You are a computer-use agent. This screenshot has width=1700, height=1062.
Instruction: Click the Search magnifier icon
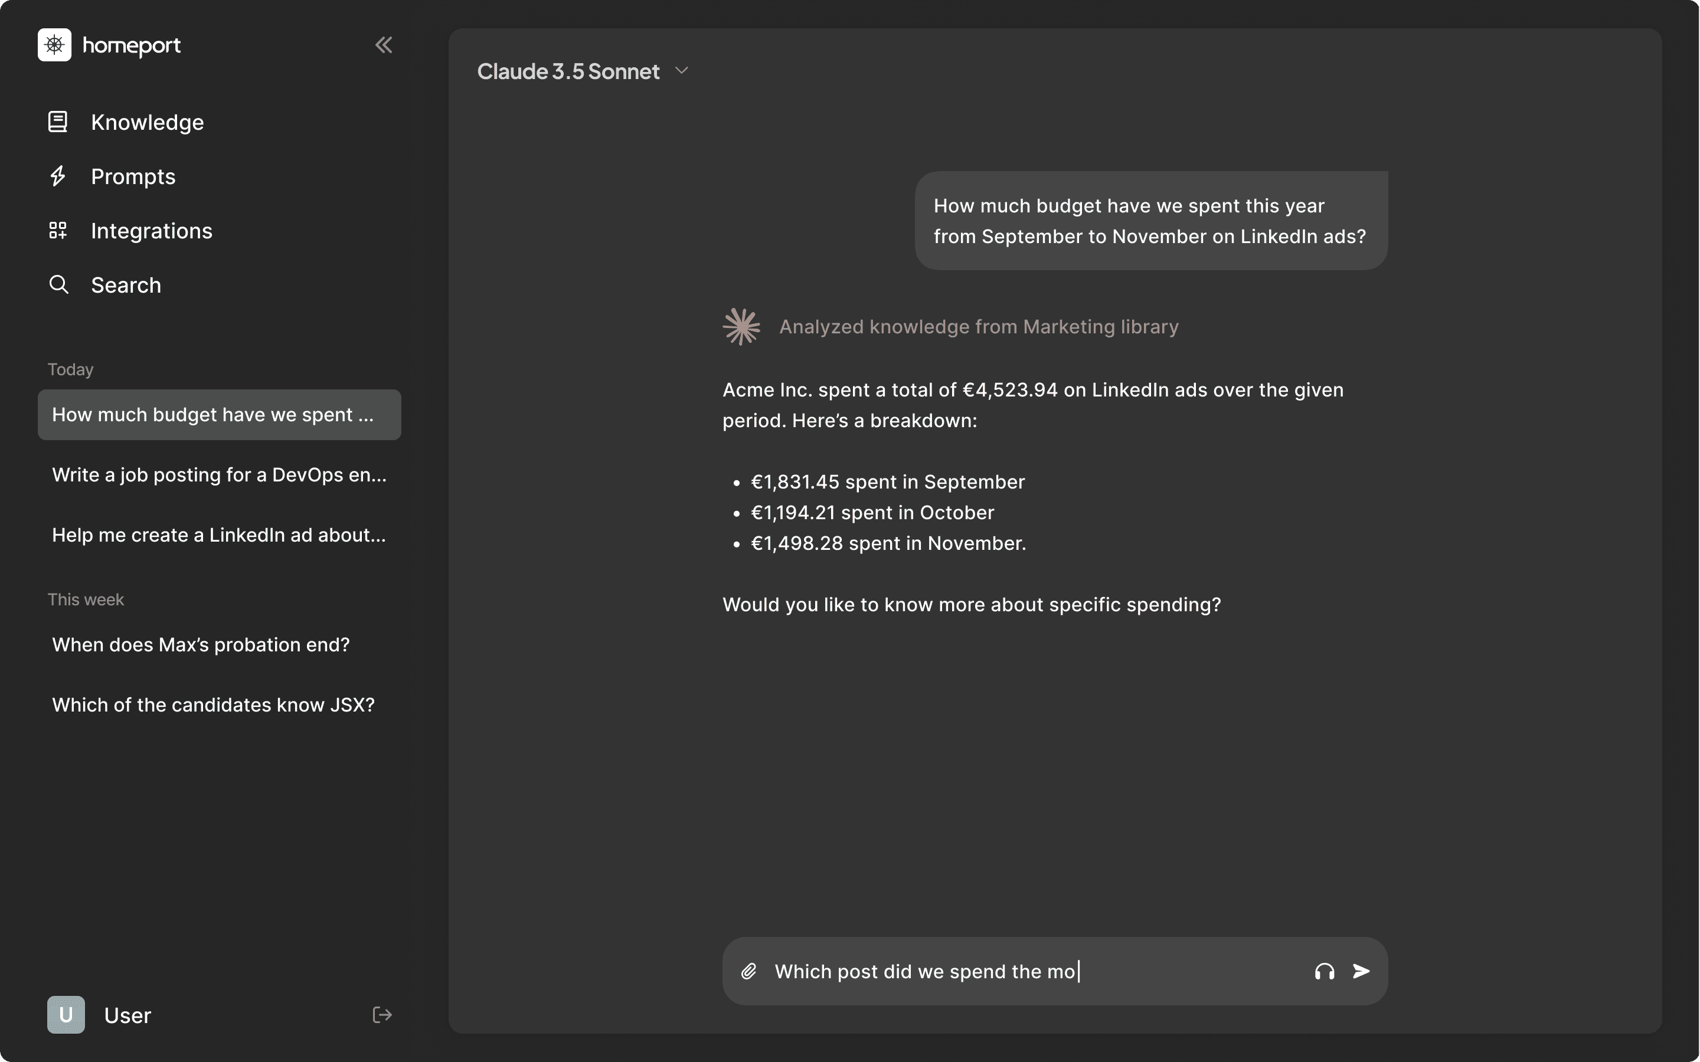tap(58, 284)
